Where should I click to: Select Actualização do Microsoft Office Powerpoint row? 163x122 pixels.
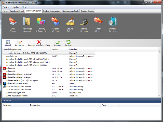[x=49, y=62]
